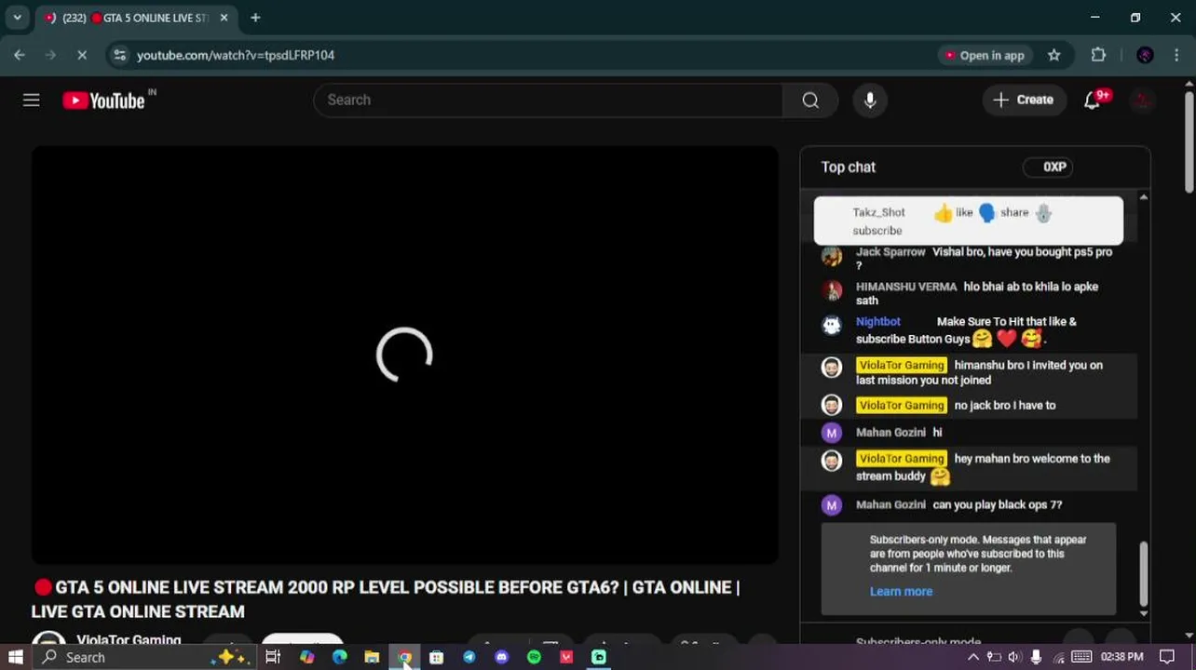
Task: Open YouTube notifications bell
Action: (1093, 100)
